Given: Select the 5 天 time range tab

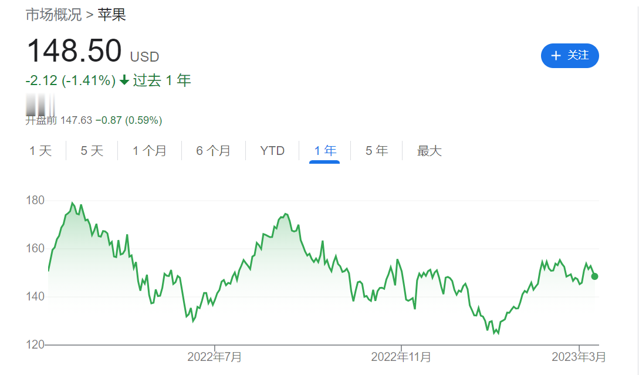Looking at the screenshot, I should coord(92,151).
